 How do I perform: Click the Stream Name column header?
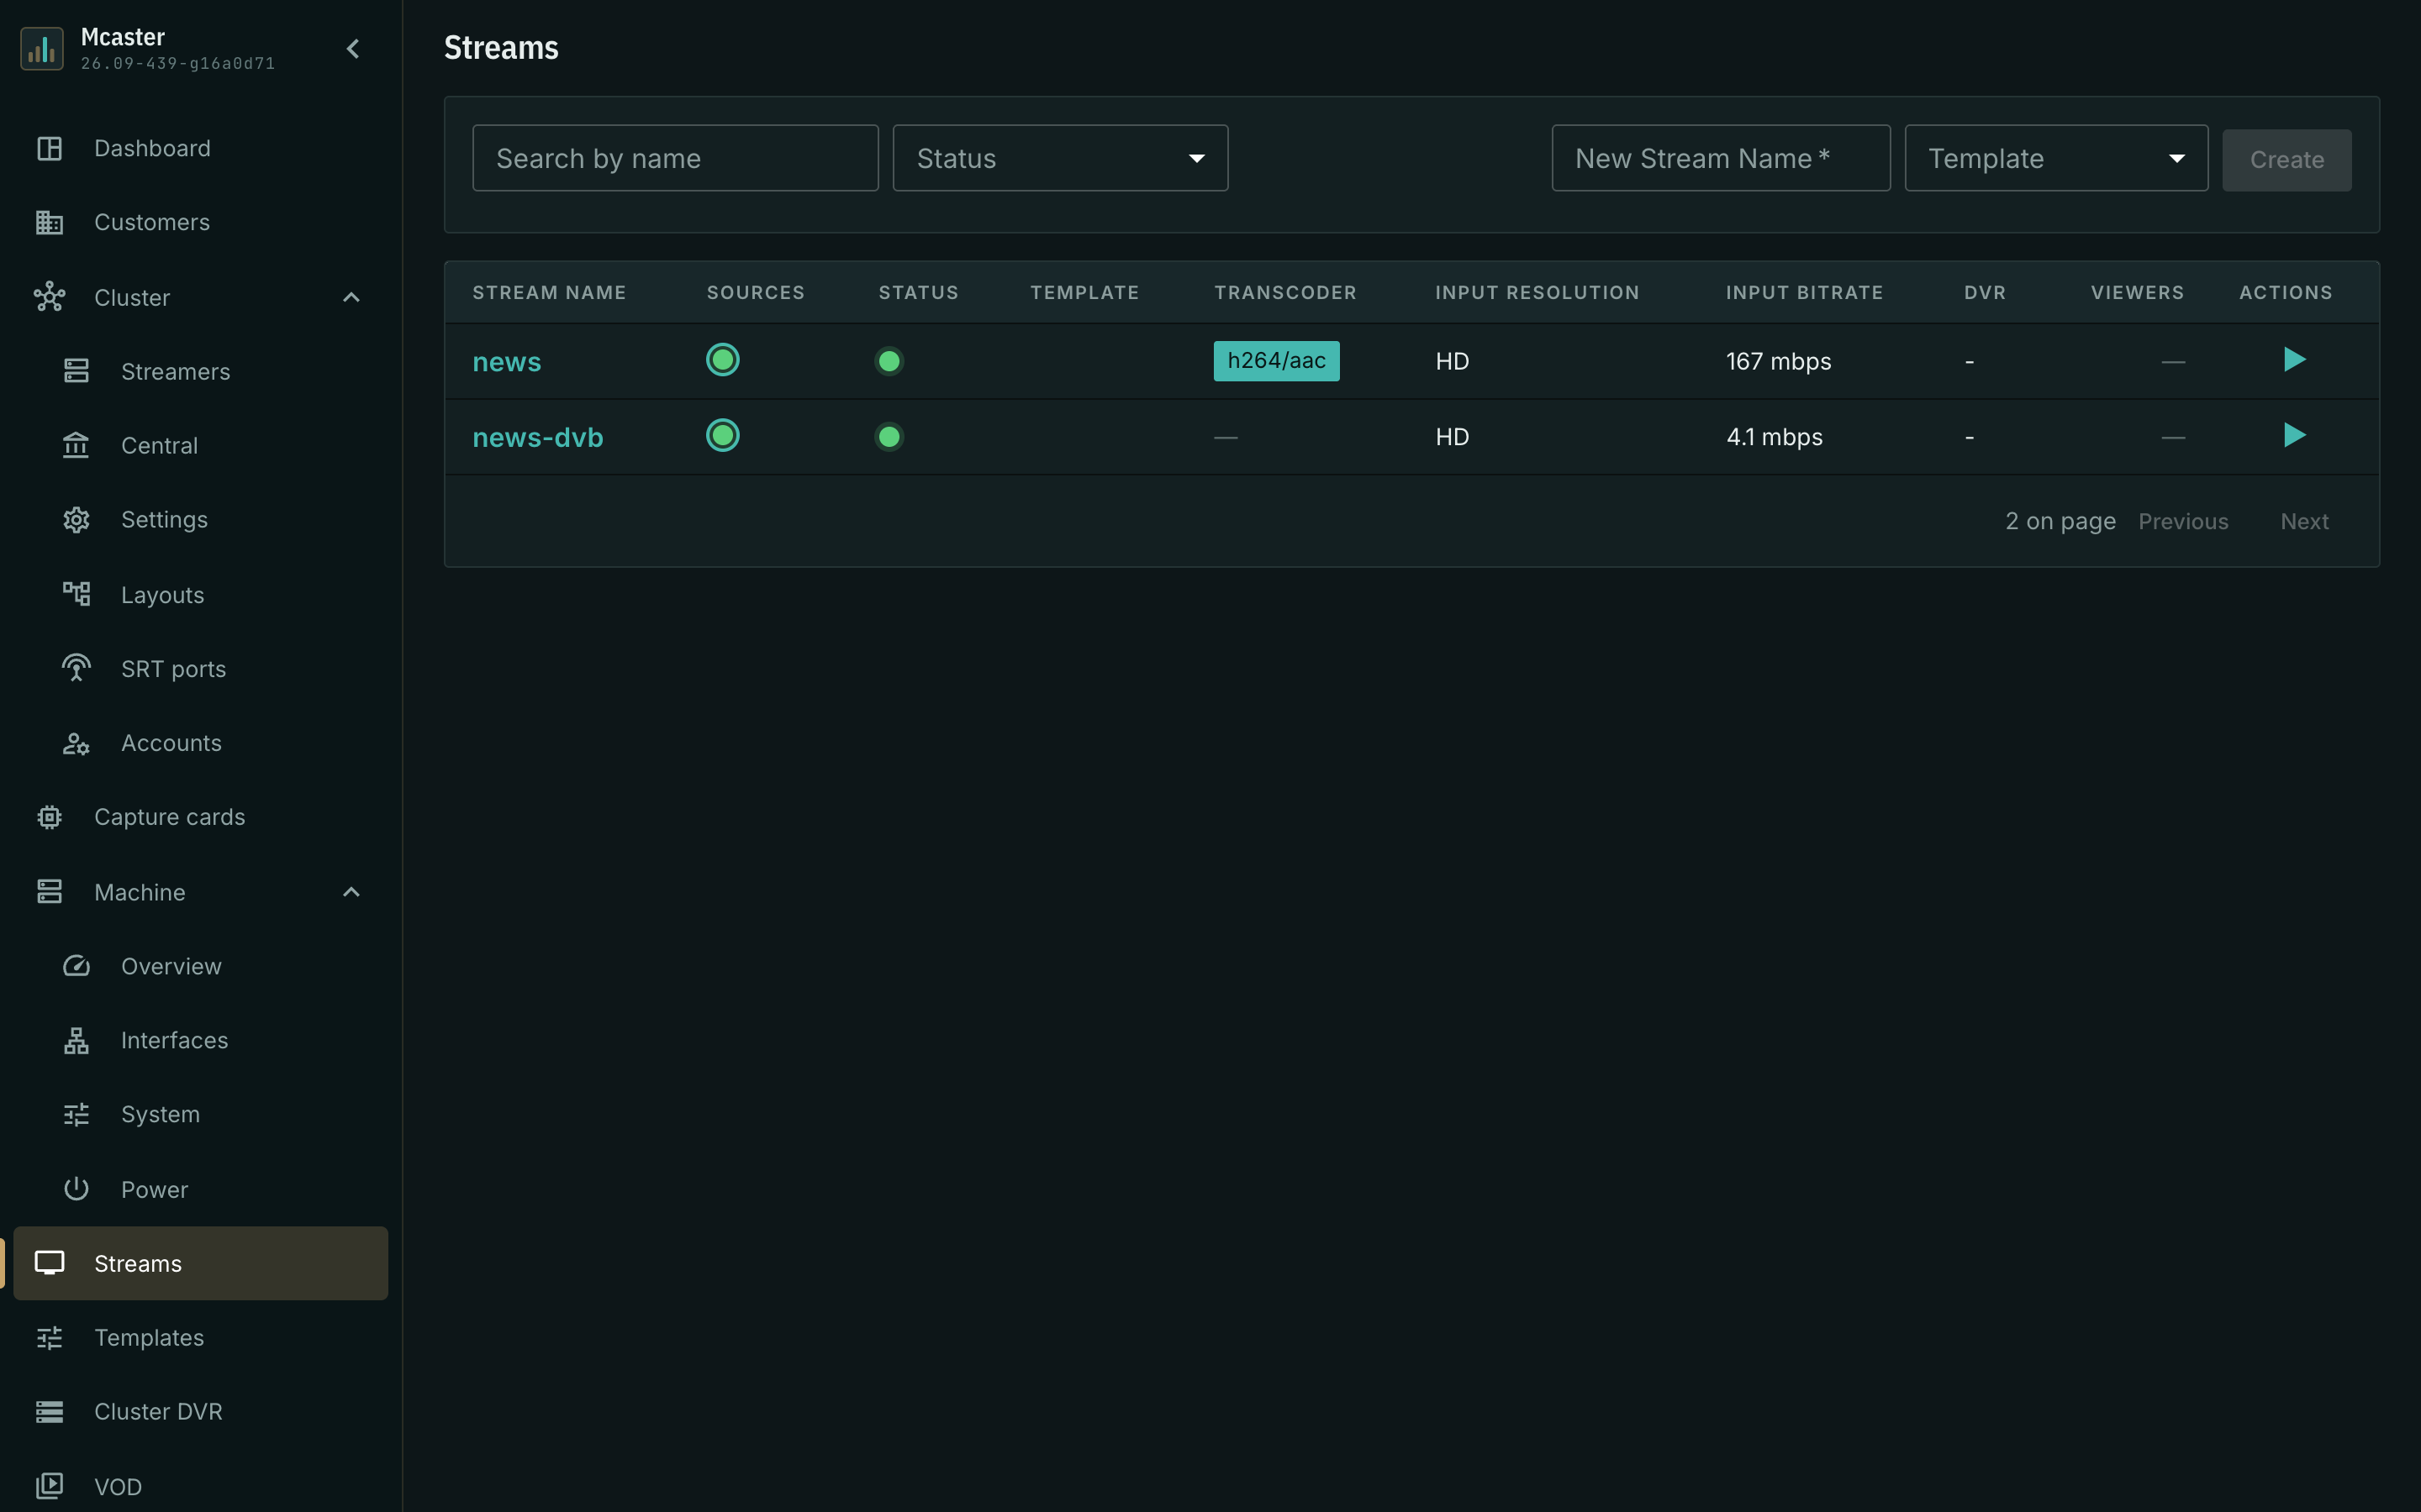pyautogui.click(x=549, y=292)
